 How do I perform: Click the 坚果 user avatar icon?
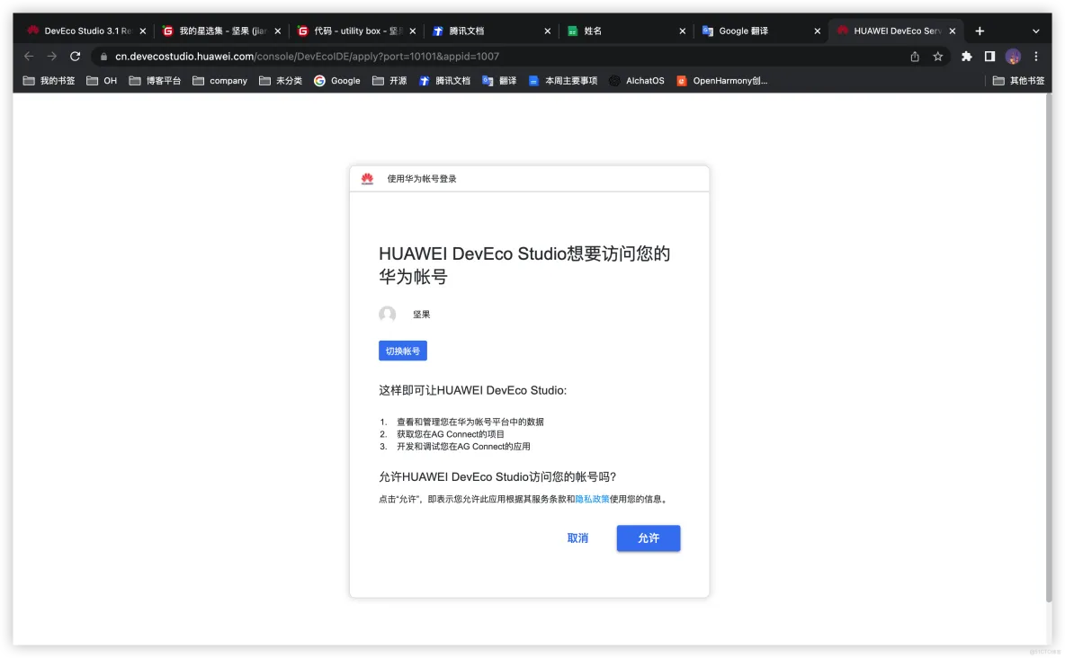coord(388,314)
